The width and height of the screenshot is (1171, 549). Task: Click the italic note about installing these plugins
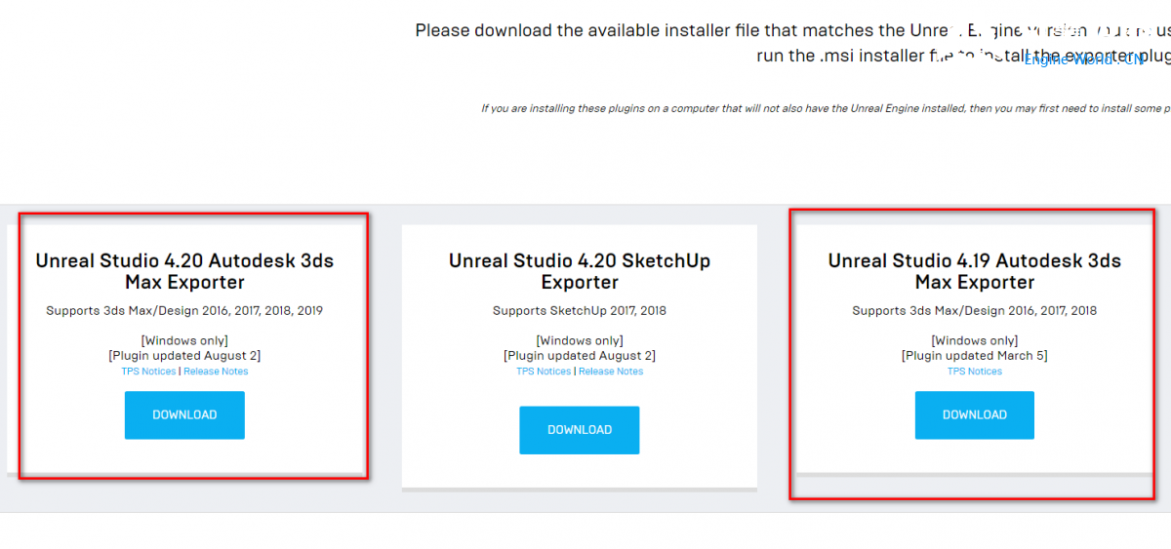pos(820,108)
